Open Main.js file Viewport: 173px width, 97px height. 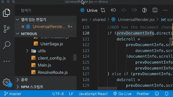click(x=44, y=65)
